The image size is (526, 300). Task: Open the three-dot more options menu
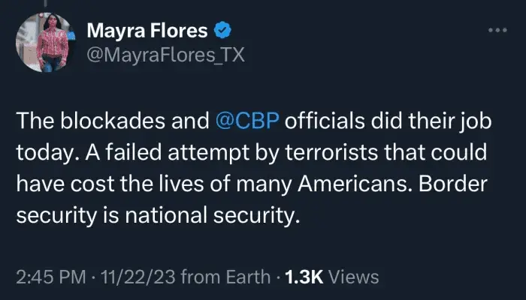click(497, 31)
